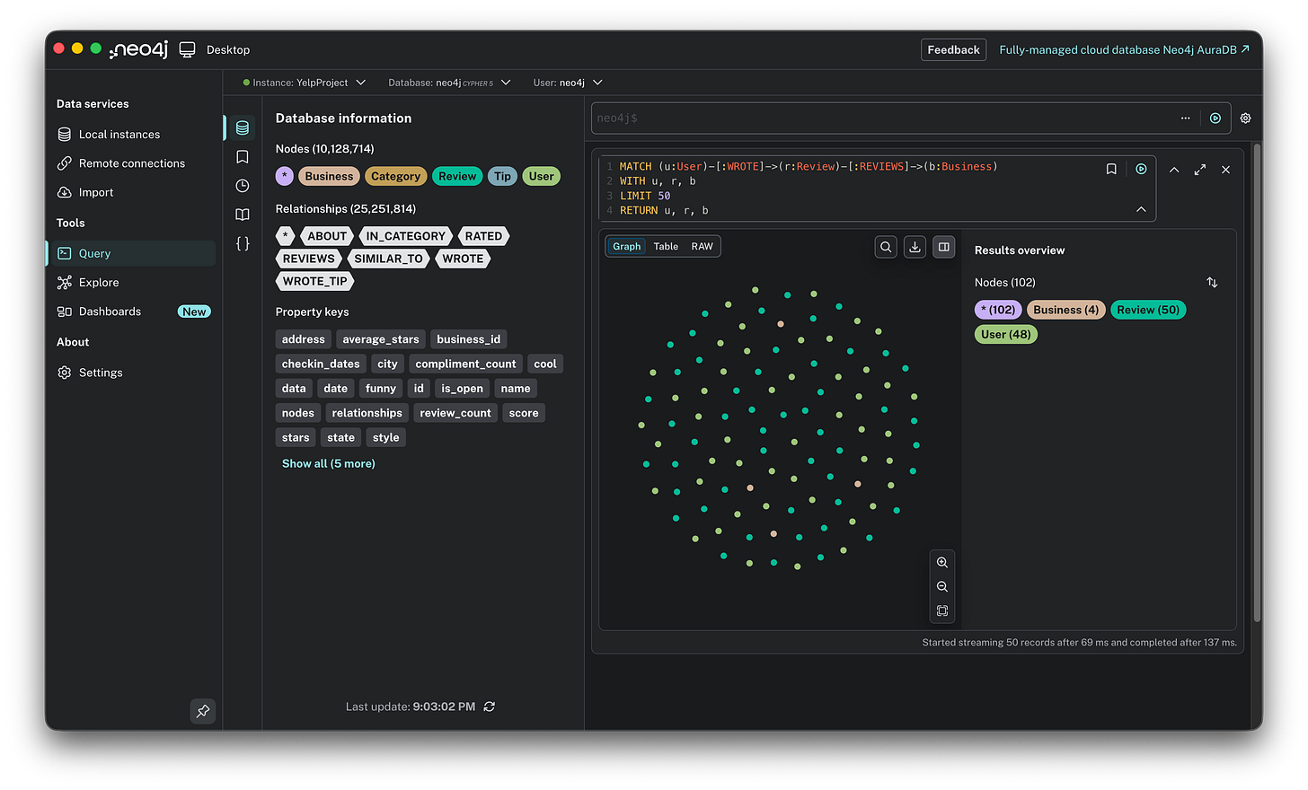Open the parameters panel using curly braces icon
This screenshot has width=1308, height=790.
(241, 242)
